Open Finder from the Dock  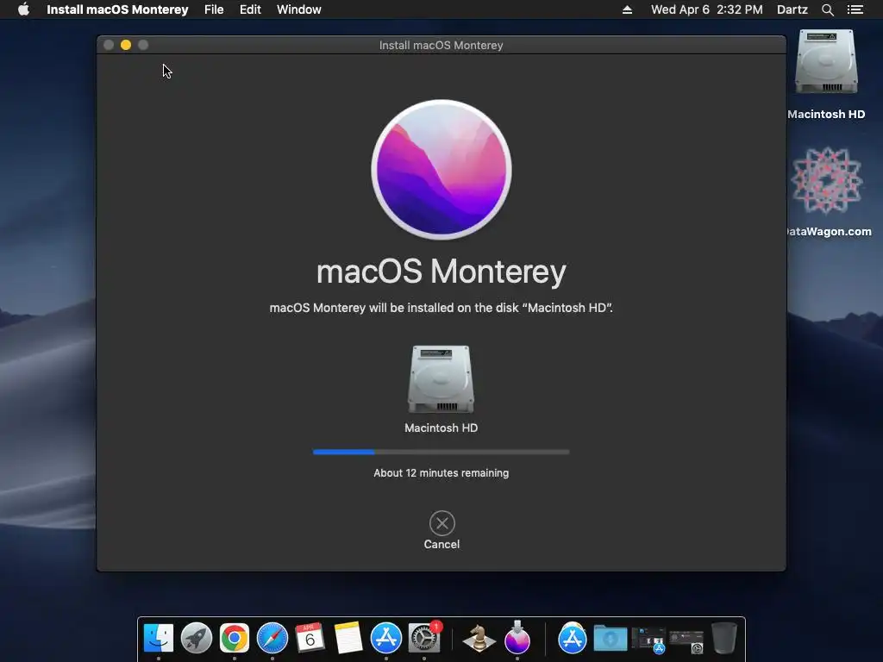click(x=159, y=638)
